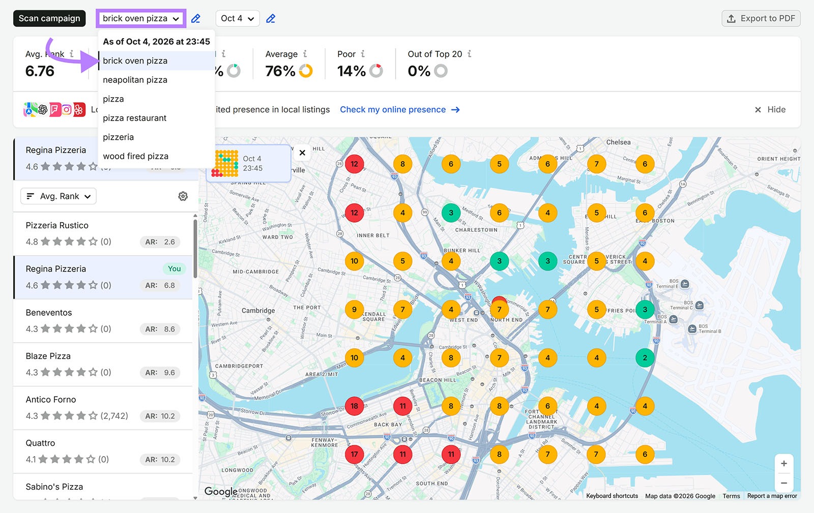Click the info icon beside Out of Top 20
This screenshot has width=814, height=513.
[469, 54]
